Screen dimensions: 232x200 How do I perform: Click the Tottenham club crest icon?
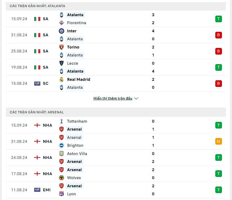click(x=62, y=121)
